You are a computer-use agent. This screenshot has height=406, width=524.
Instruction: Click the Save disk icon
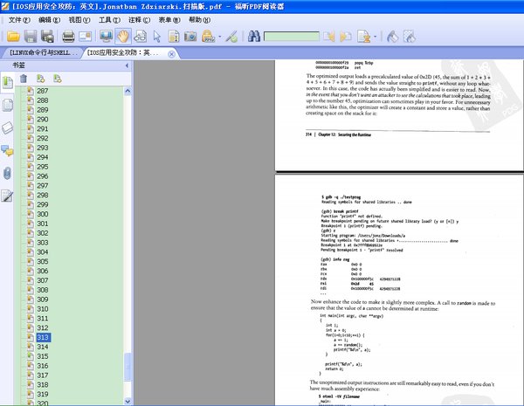[31, 37]
